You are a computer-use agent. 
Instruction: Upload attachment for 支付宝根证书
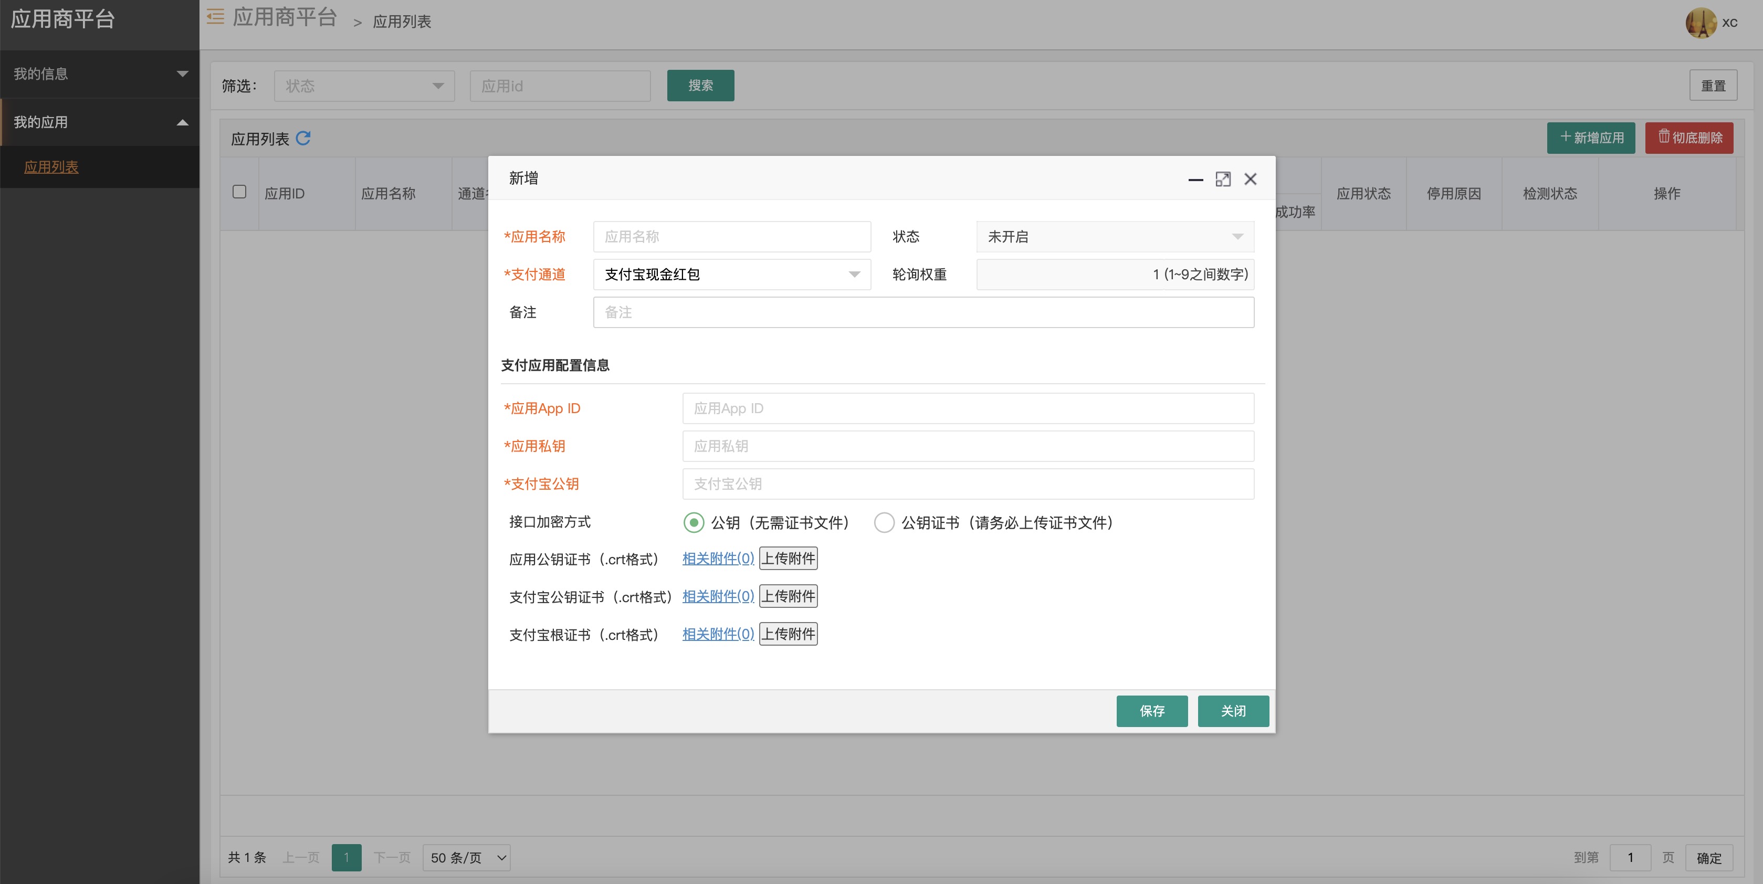coord(789,634)
